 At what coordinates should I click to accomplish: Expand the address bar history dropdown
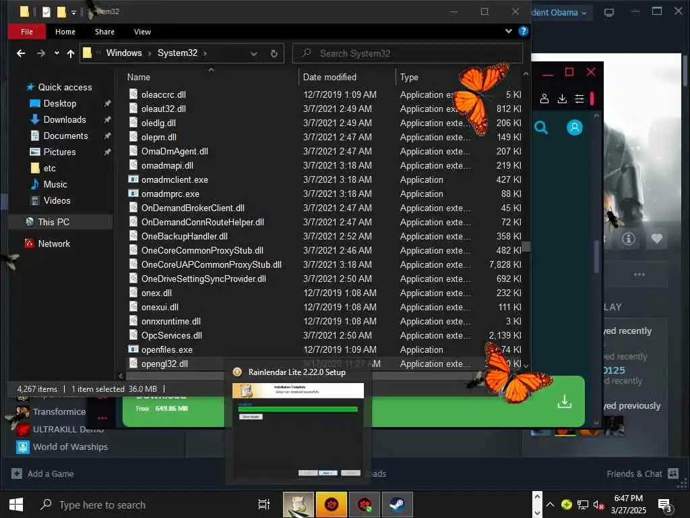(254, 54)
